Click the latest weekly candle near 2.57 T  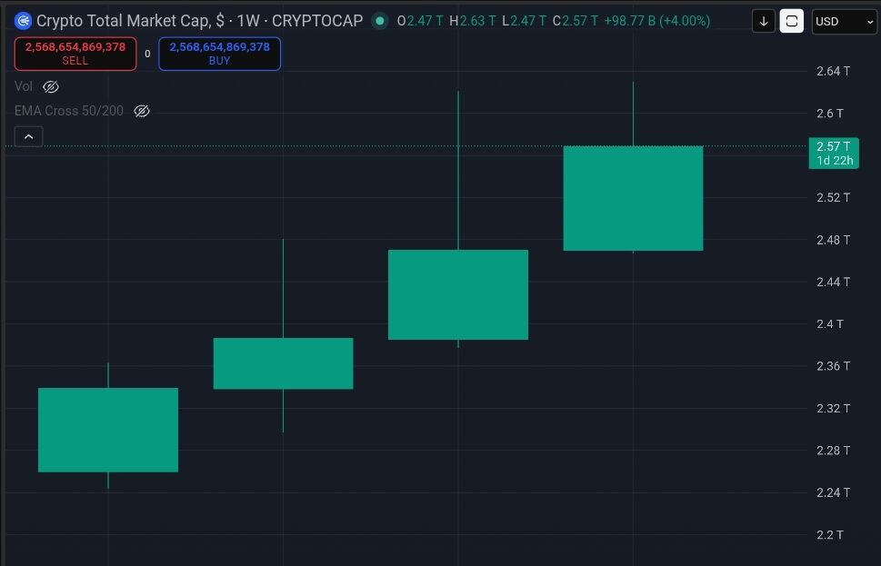point(633,198)
